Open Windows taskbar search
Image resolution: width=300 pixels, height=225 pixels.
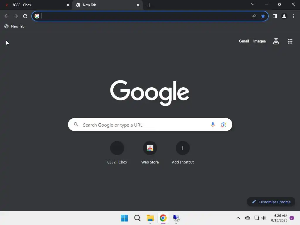137,218
